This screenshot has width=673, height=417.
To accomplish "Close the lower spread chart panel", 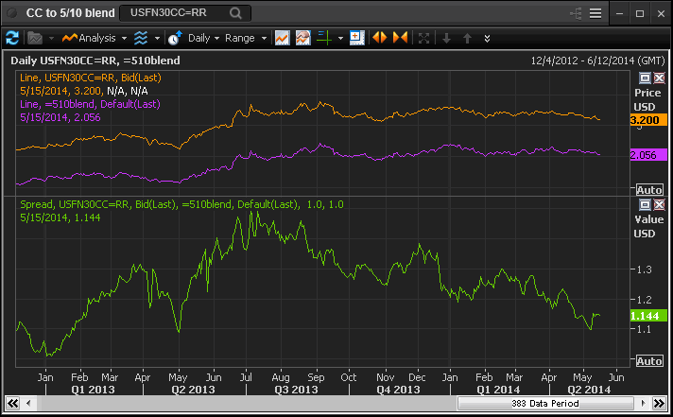I will pyautogui.click(x=659, y=205).
